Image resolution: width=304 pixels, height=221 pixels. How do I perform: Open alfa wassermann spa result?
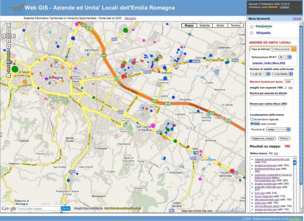(267, 200)
